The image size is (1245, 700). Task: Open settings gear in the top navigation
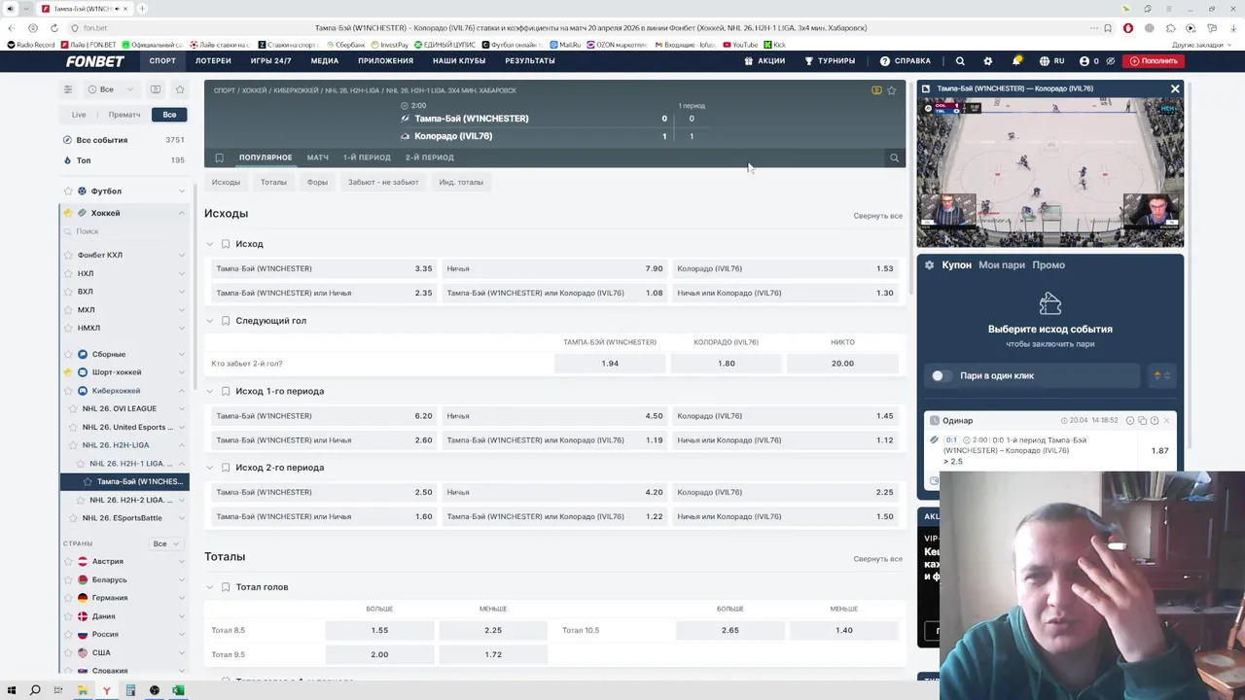coord(988,61)
